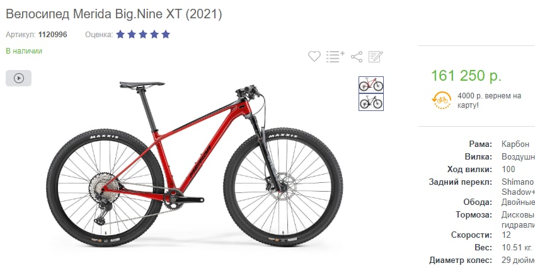Add the bike to favorites with the heart icon
This screenshot has width=535, height=268.
click(314, 56)
